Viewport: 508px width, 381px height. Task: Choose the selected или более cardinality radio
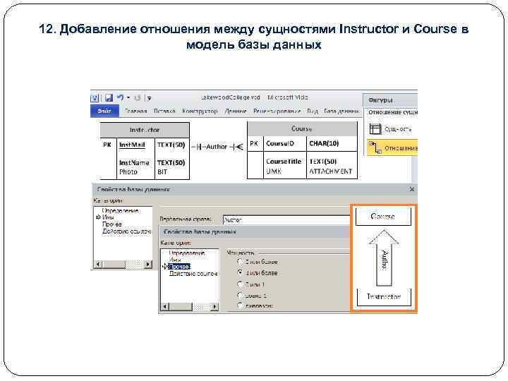tap(240, 273)
